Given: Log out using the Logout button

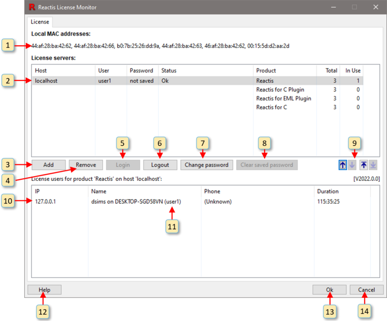Looking at the screenshot, I should [160, 165].
